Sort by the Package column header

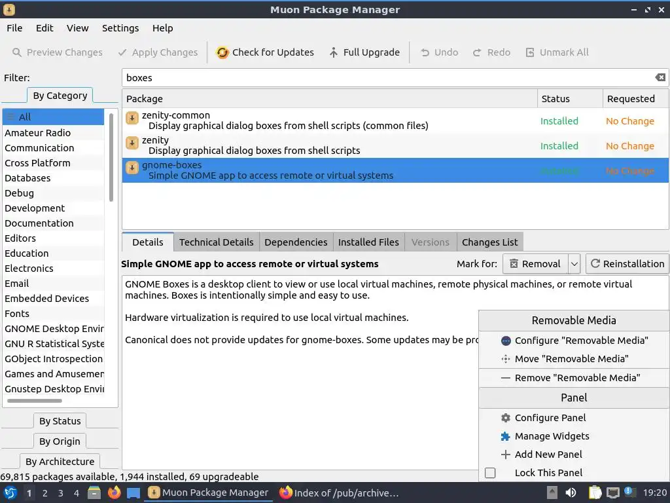[330, 99]
